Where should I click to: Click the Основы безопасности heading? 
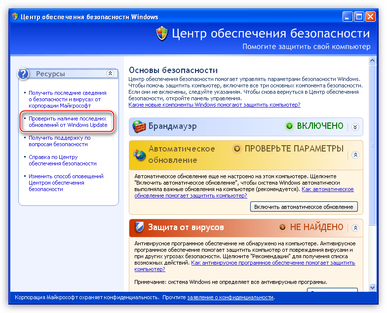(173, 70)
